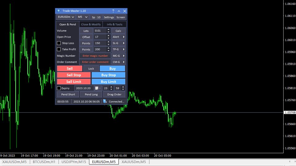Viewport: 296px width, 166px height.
Task: Click the Trade Master graduation cap icon
Action: (x=59, y=11)
